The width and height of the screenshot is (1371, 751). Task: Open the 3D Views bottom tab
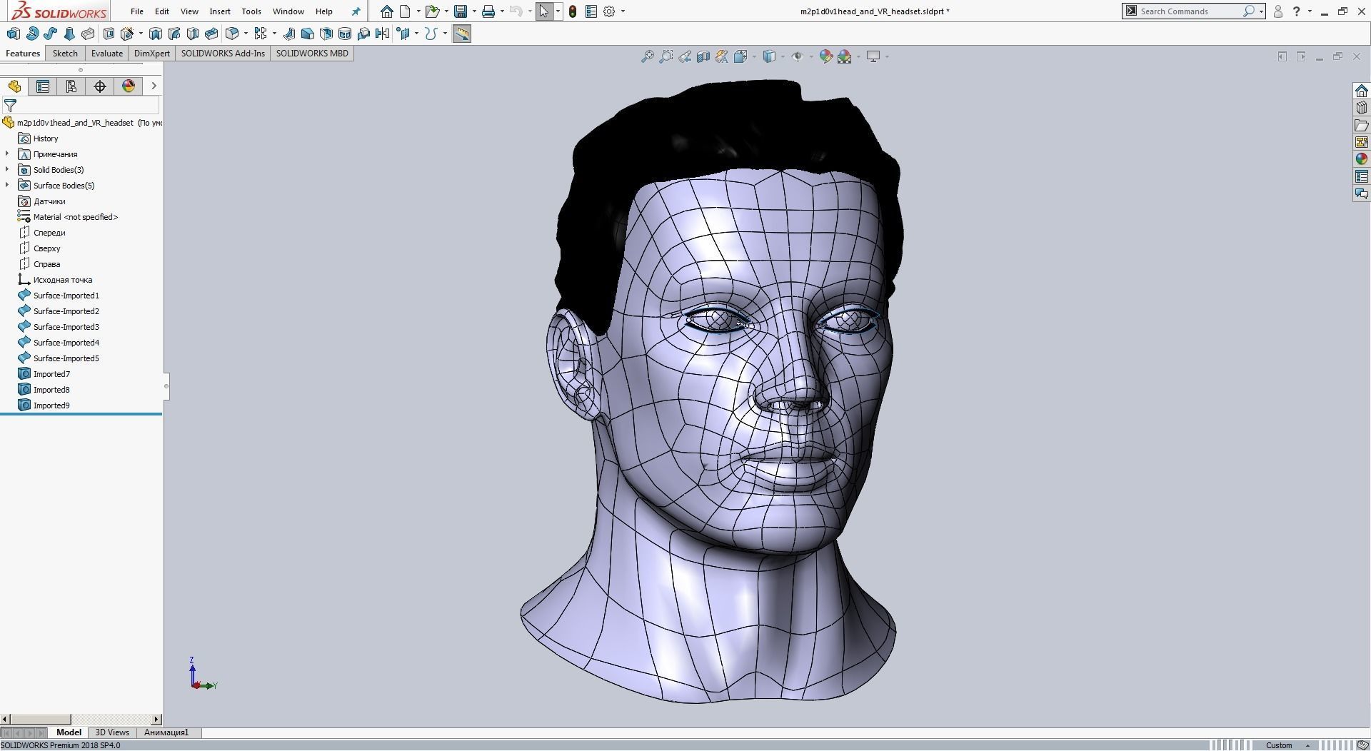pos(112,732)
